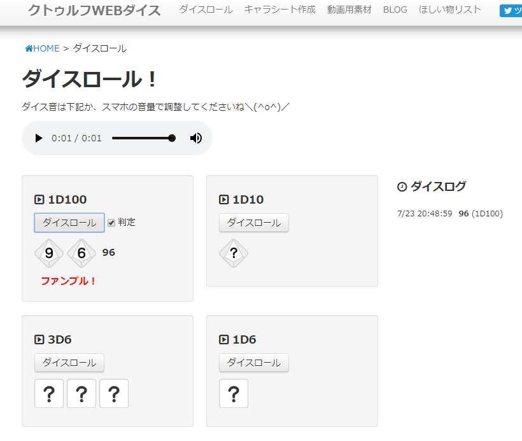Viewport: 522px width, 441px height.
Task: Click the home icon in breadcrumb
Action: pos(29,48)
